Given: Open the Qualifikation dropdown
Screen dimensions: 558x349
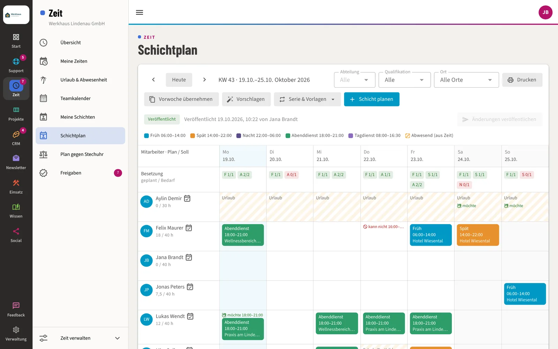Looking at the screenshot, I should 405,80.
